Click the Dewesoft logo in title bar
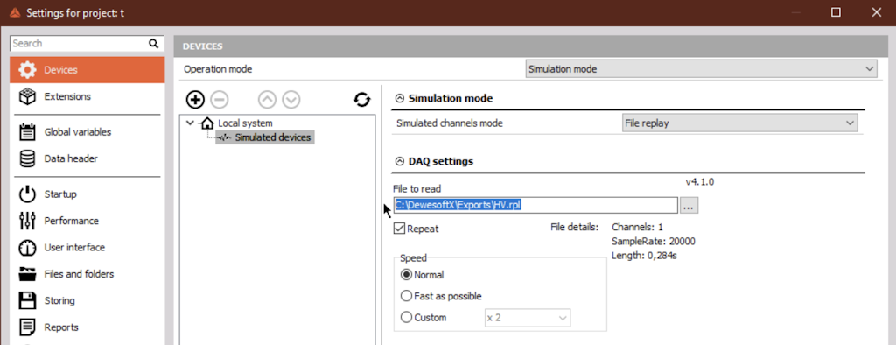Image resolution: width=896 pixels, height=345 pixels. coord(15,12)
